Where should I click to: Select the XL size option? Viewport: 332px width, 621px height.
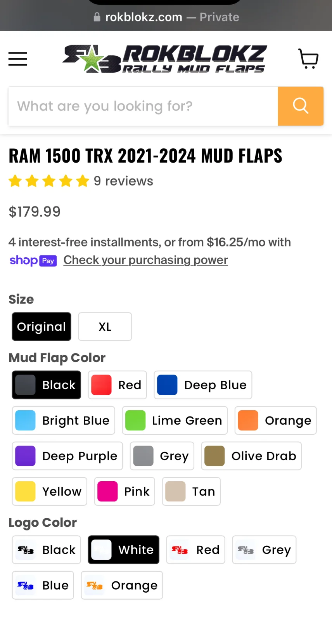(x=105, y=326)
